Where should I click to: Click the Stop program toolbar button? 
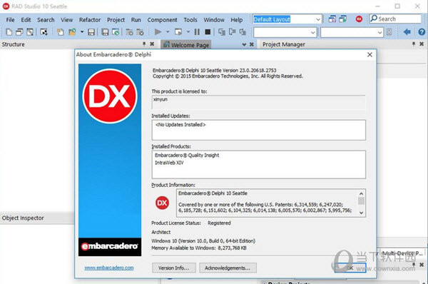point(208,32)
